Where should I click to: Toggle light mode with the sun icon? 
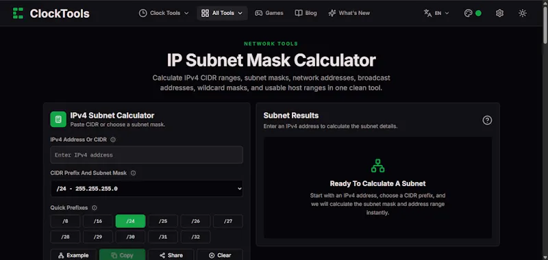(523, 13)
